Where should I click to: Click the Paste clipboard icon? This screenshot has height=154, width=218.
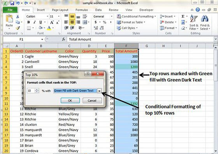tap(9, 19)
